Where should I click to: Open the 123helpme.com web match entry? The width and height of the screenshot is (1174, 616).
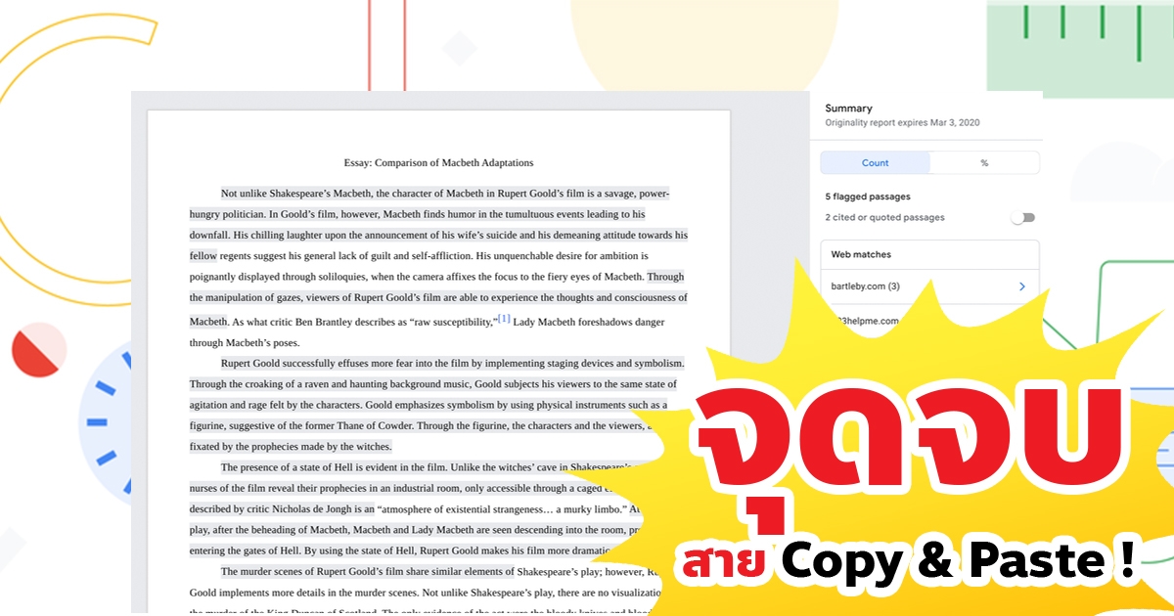coord(865,321)
